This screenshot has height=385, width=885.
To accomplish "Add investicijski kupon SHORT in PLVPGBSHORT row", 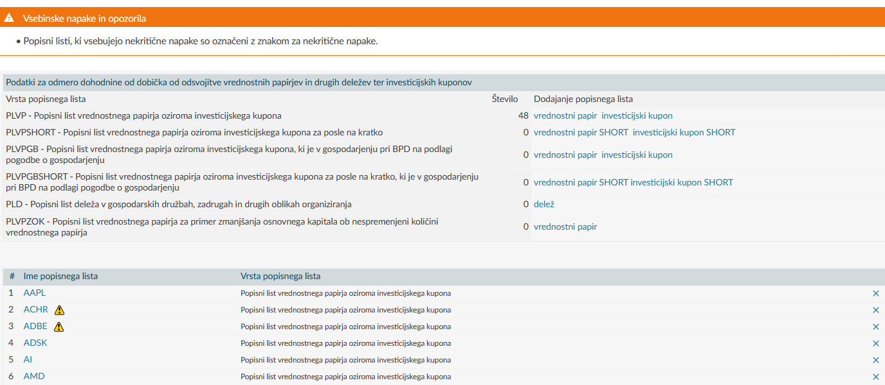I will [x=682, y=182].
